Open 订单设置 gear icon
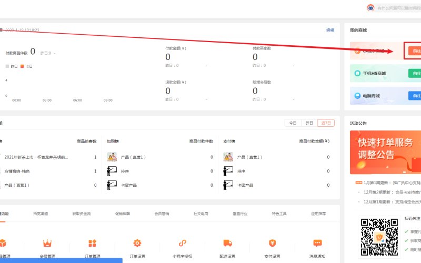This screenshot has height=263, width=421. coord(137,243)
